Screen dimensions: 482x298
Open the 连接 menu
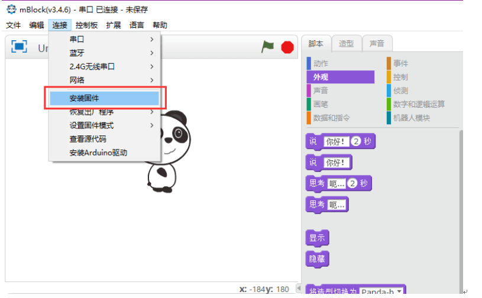click(60, 25)
